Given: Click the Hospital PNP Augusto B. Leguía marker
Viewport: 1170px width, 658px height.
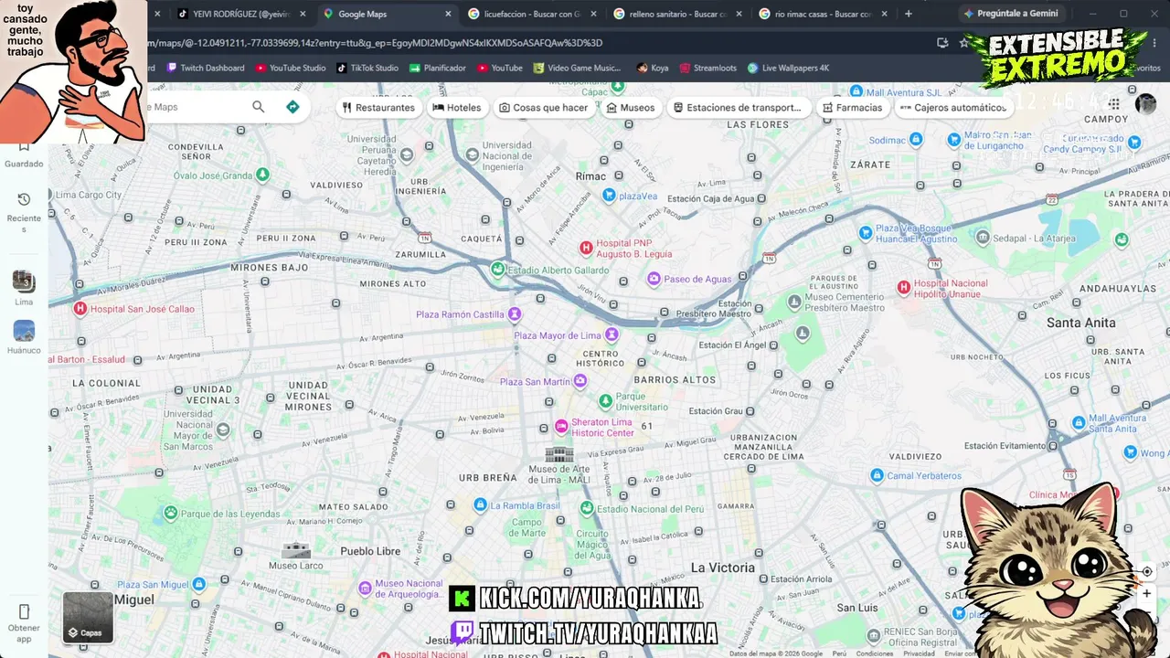Looking at the screenshot, I should point(587,248).
